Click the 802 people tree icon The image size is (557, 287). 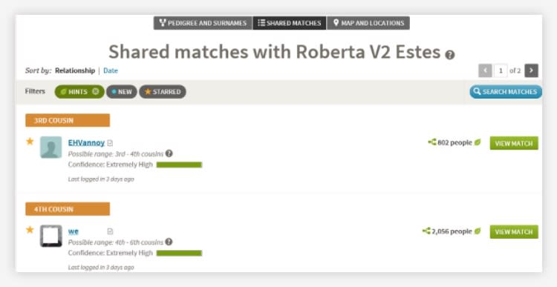[x=432, y=142]
